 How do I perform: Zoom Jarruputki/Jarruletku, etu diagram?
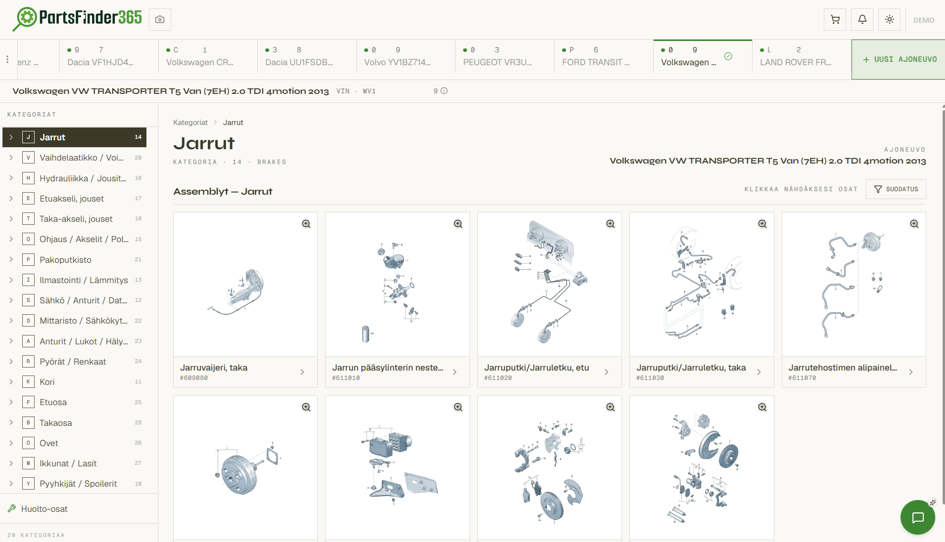611,224
